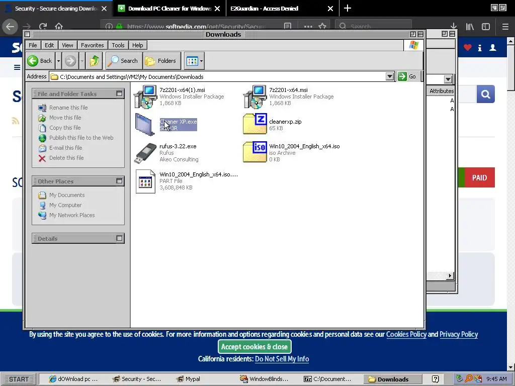Click the Go button next to address bar
Image resolution: width=515 pixels, height=386 pixels.
pos(407,76)
